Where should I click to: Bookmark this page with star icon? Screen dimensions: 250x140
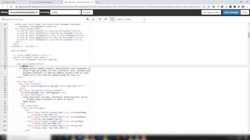tap(209, 7)
